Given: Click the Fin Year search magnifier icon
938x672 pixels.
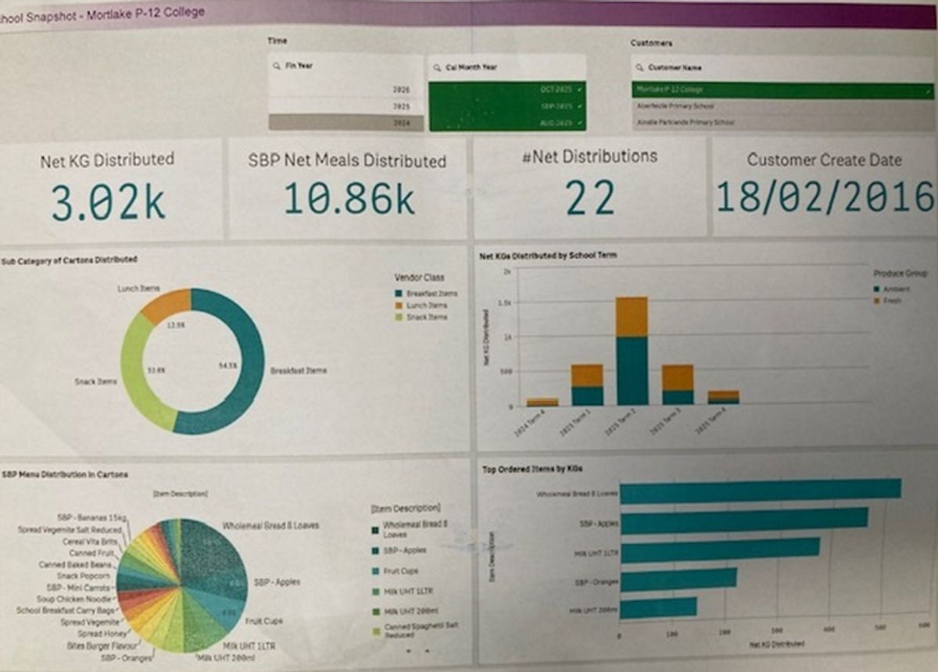Looking at the screenshot, I should [x=277, y=66].
